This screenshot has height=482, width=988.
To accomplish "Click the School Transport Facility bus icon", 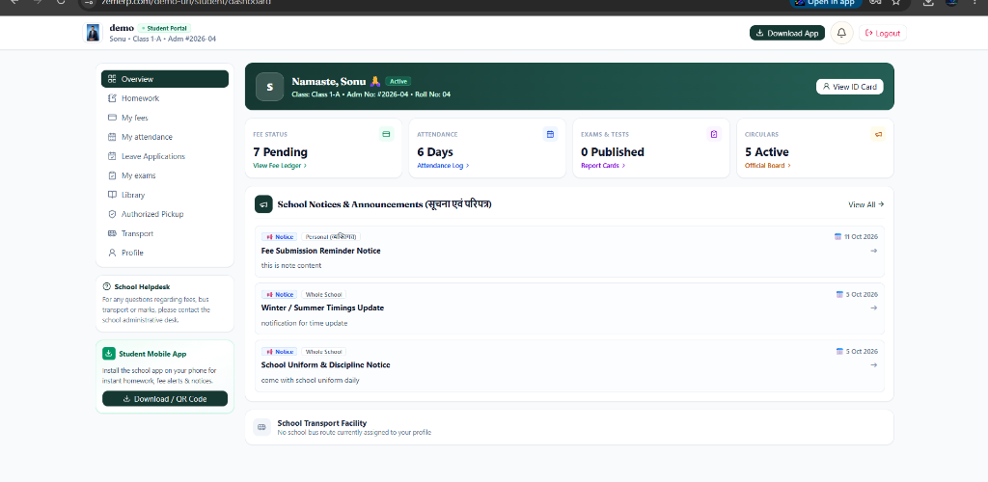I will click(261, 427).
